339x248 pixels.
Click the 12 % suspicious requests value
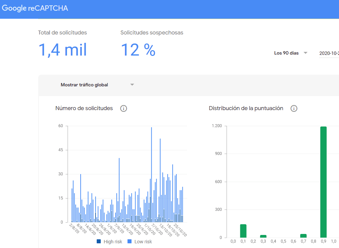[x=138, y=50]
